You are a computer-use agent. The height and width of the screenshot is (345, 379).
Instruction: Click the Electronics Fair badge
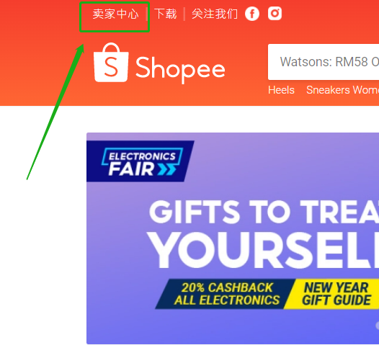click(x=141, y=161)
